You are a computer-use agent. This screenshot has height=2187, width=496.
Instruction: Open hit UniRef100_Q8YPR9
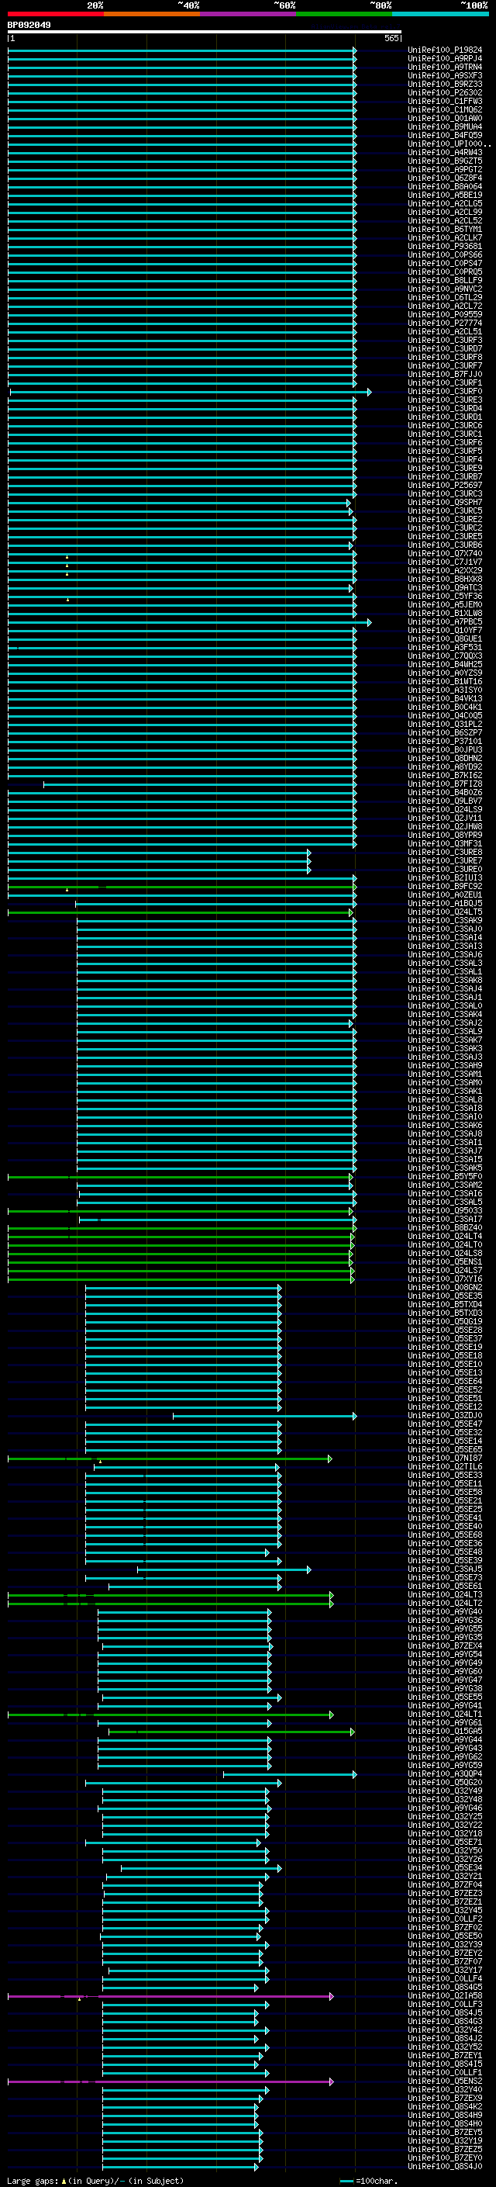444,836
